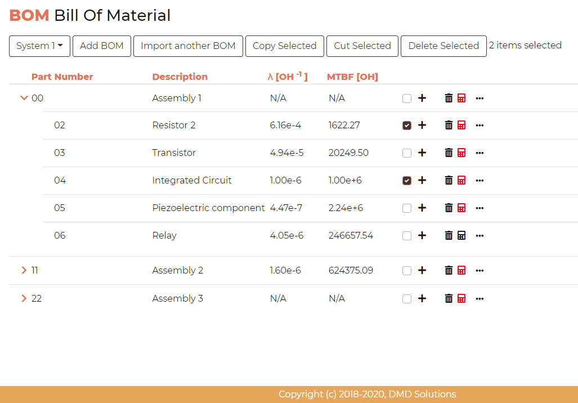Select the Transistor row checkbox
The width and height of the screenshot is (578, 403).
407,153
